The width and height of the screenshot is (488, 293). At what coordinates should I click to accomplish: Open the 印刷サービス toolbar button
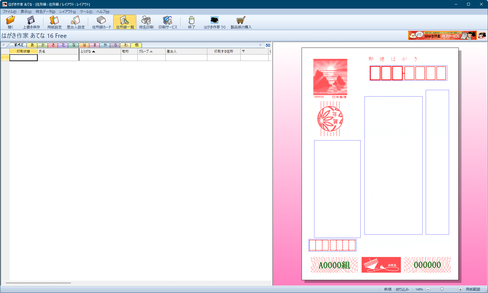(168, 22)
